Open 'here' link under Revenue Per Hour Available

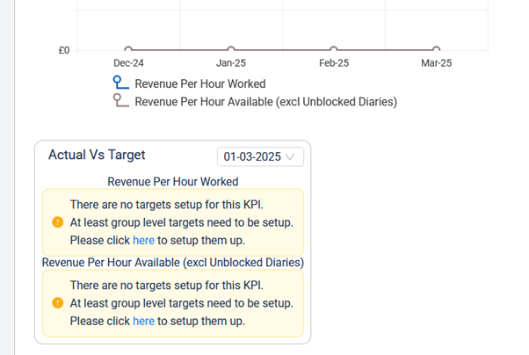(143, 321)
